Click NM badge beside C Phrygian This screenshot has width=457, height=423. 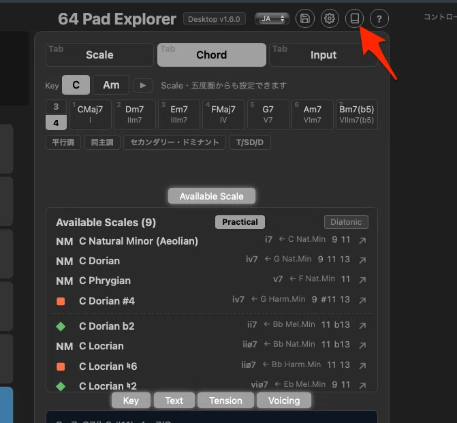(x=65, y=281)
